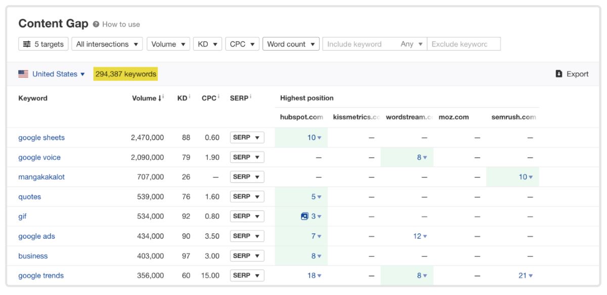607x295 pixels.
Task: Open the CPC filter dropdown
Action: point(242,44)
